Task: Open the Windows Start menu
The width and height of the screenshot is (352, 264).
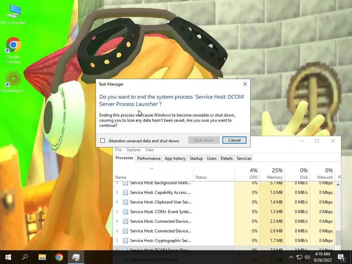Action: point(8,257)
